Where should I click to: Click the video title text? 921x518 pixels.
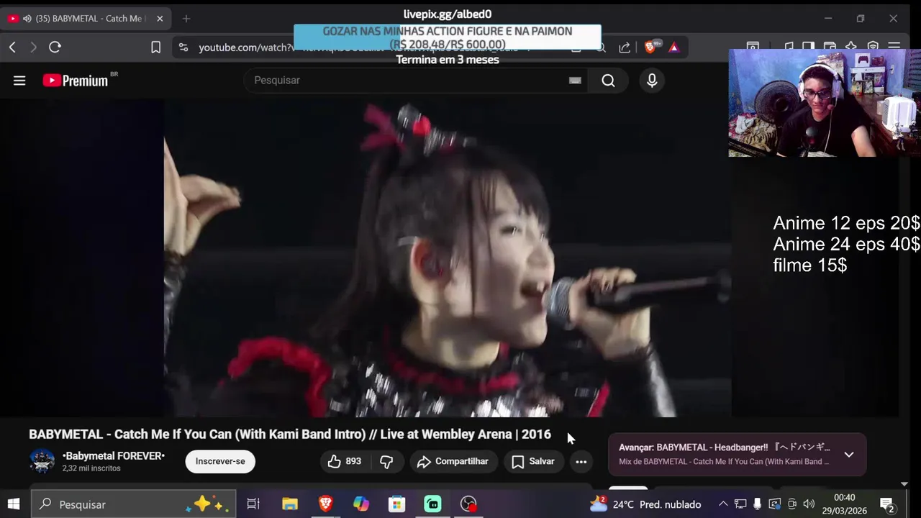tap(290, 435)
